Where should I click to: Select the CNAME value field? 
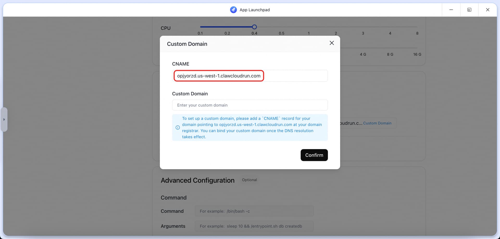[x=250, y=76]
